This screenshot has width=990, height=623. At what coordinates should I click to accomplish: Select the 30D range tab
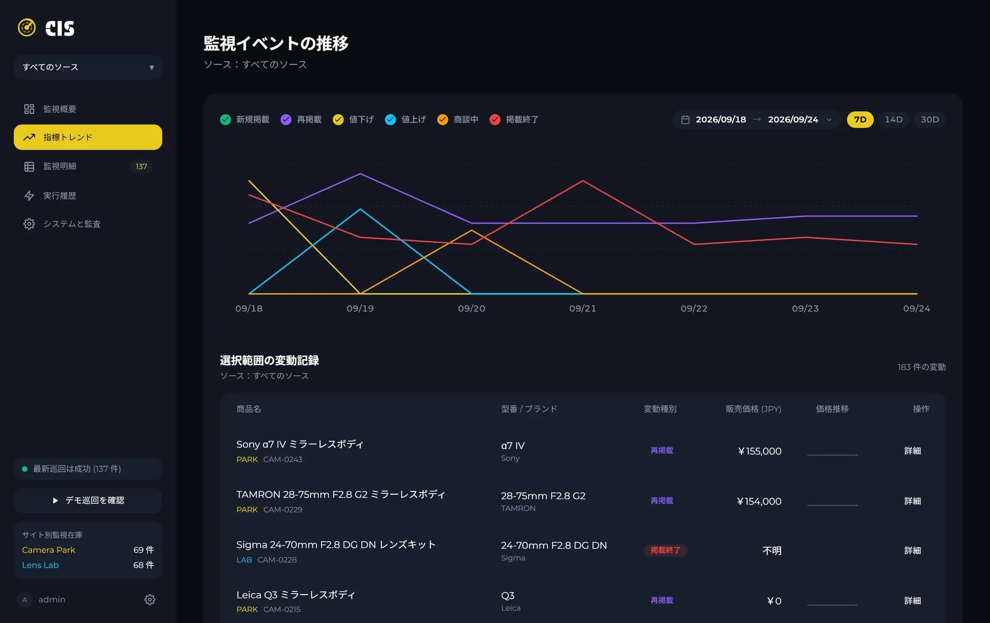(929, 120)
